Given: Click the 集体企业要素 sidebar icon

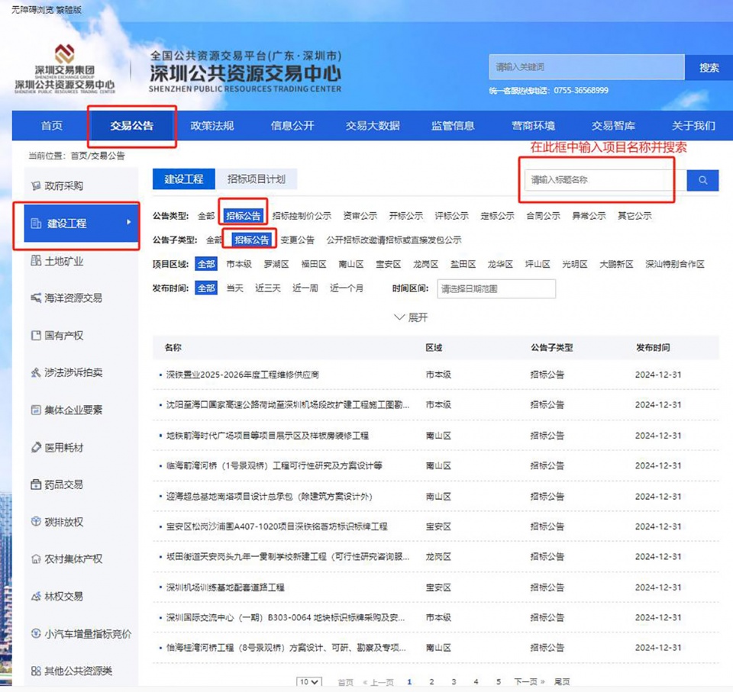Looking at the screenshot, I should point(36,410).
